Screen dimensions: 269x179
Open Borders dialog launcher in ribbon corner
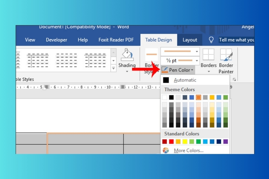[234, 80]
